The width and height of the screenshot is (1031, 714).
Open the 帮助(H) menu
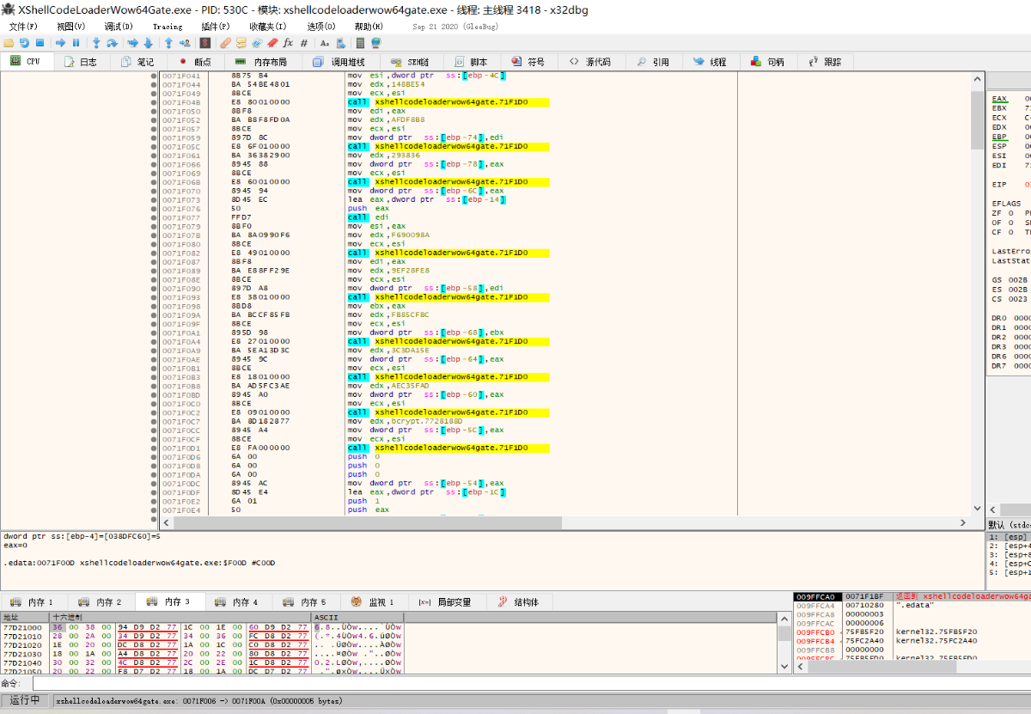tap(369, 27)
